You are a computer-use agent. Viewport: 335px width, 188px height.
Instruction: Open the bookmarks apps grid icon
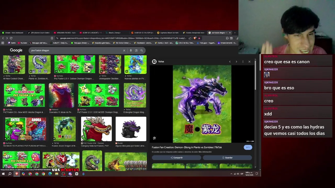[x=3, y=43]
